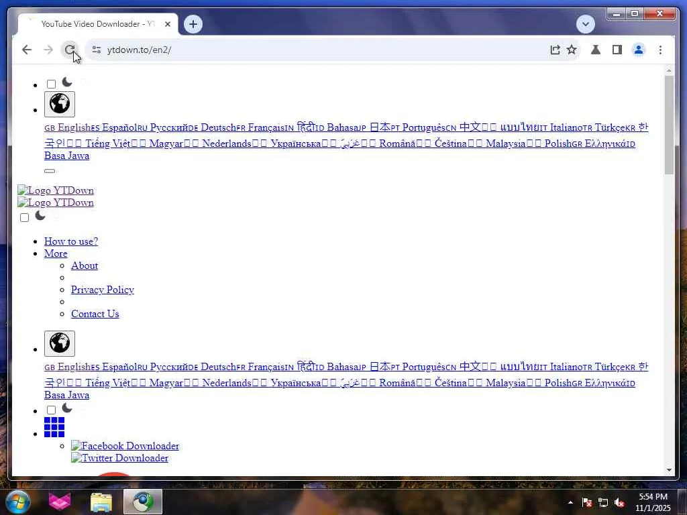Open the Twitter Downloader link

[119, 458]
